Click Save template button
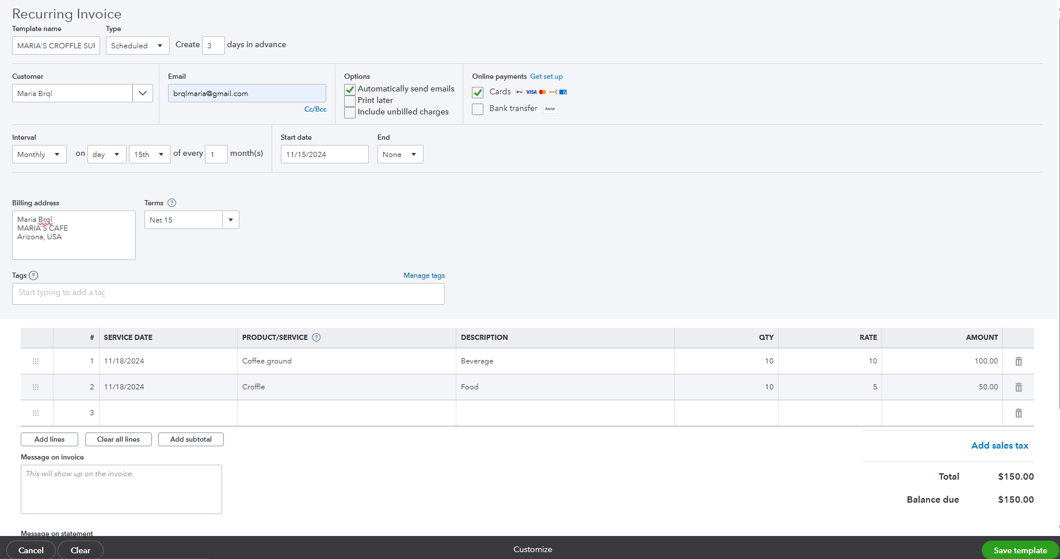Screen dimensions: 1060x559 pyautogui.click(x=1020, y=550)
